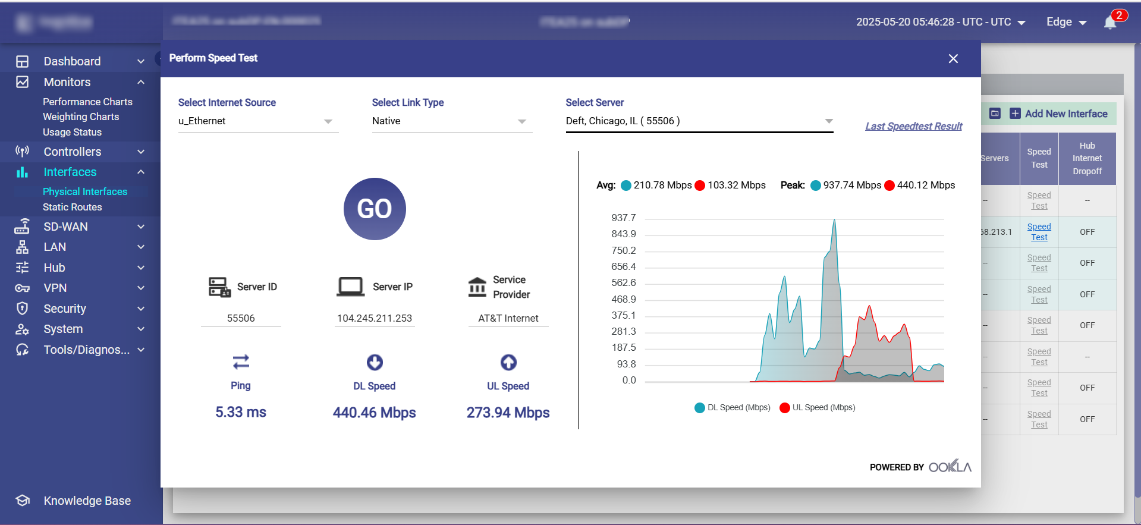Close the Perform Speed Test dialog
Screen dimensions: 1141x525
coord(953,58)
